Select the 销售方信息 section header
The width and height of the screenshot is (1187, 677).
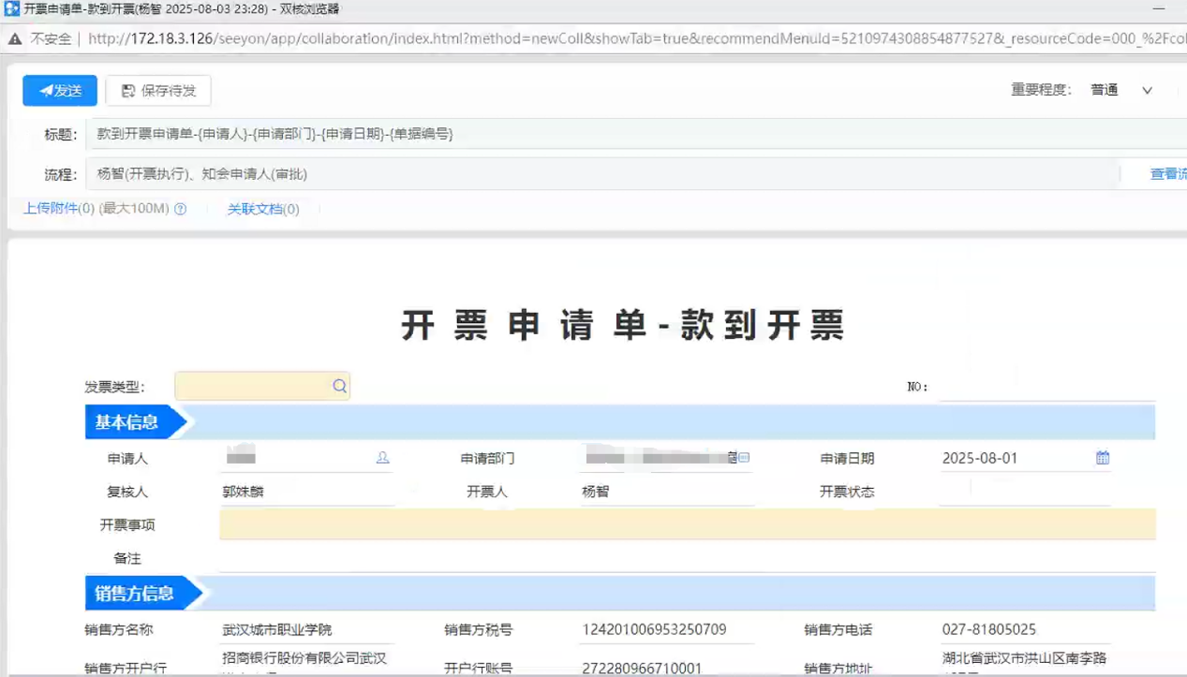134,594
